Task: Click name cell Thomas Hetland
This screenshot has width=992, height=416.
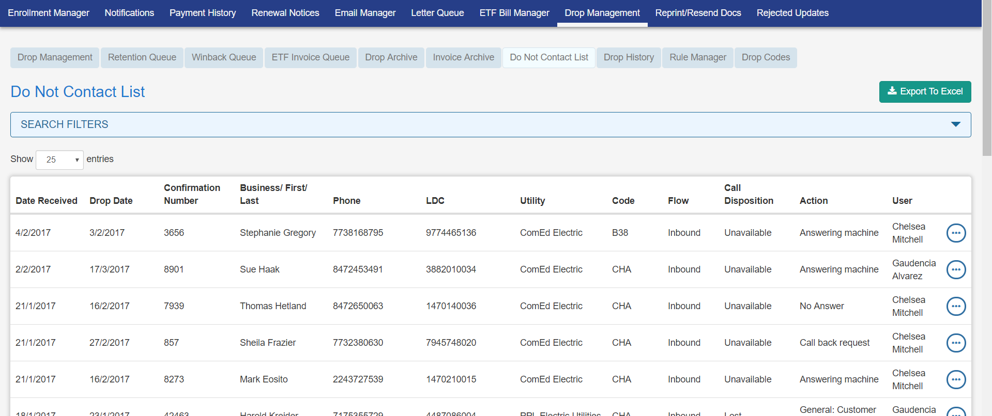Action: click(273, 306)
